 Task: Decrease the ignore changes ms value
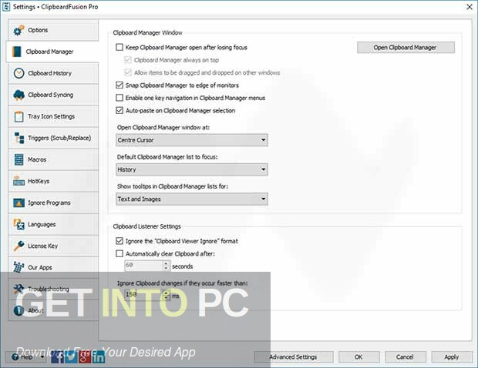(x=166, y=298)
